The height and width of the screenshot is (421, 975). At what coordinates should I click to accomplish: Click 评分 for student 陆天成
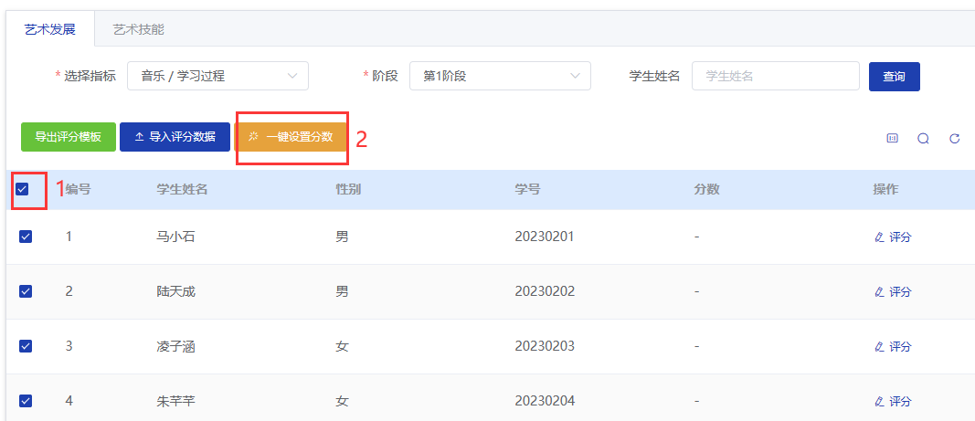[x=893, y=291]
